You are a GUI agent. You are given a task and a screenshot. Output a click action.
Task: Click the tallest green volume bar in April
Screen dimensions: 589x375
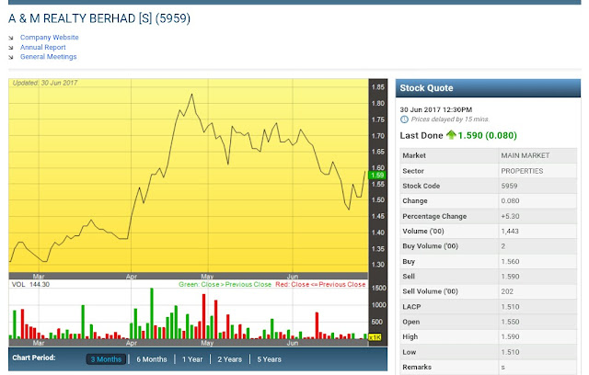click(x=152, y=313)
